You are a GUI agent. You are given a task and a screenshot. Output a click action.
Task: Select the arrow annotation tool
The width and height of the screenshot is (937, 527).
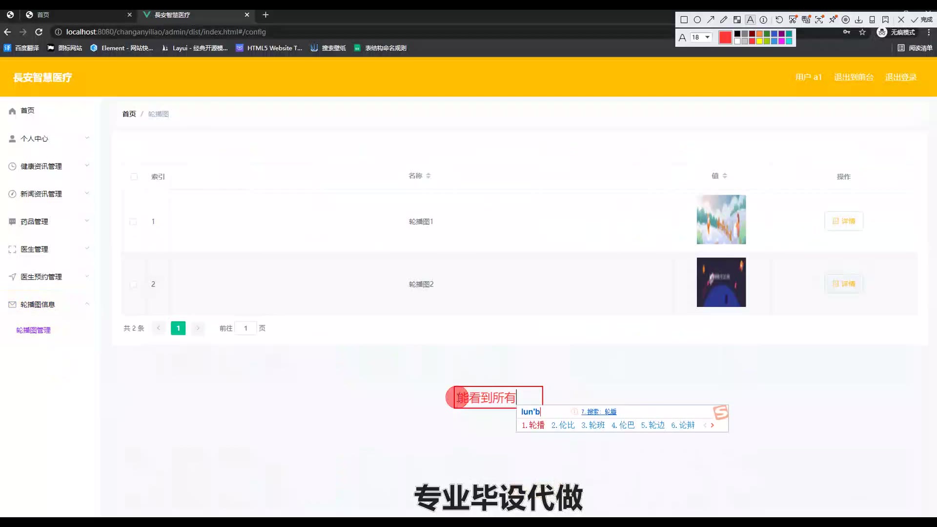[x=711, y=20]
